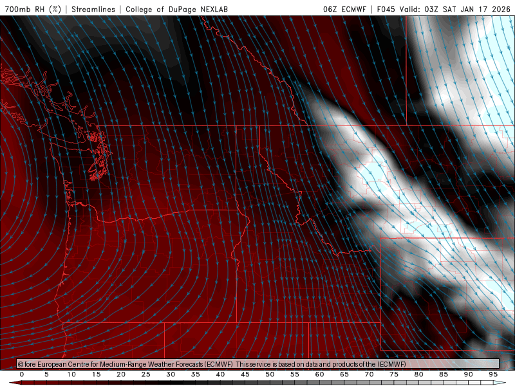
Task: Click the ECMWF copyright notice banner
Action: (x=258, y=363)
